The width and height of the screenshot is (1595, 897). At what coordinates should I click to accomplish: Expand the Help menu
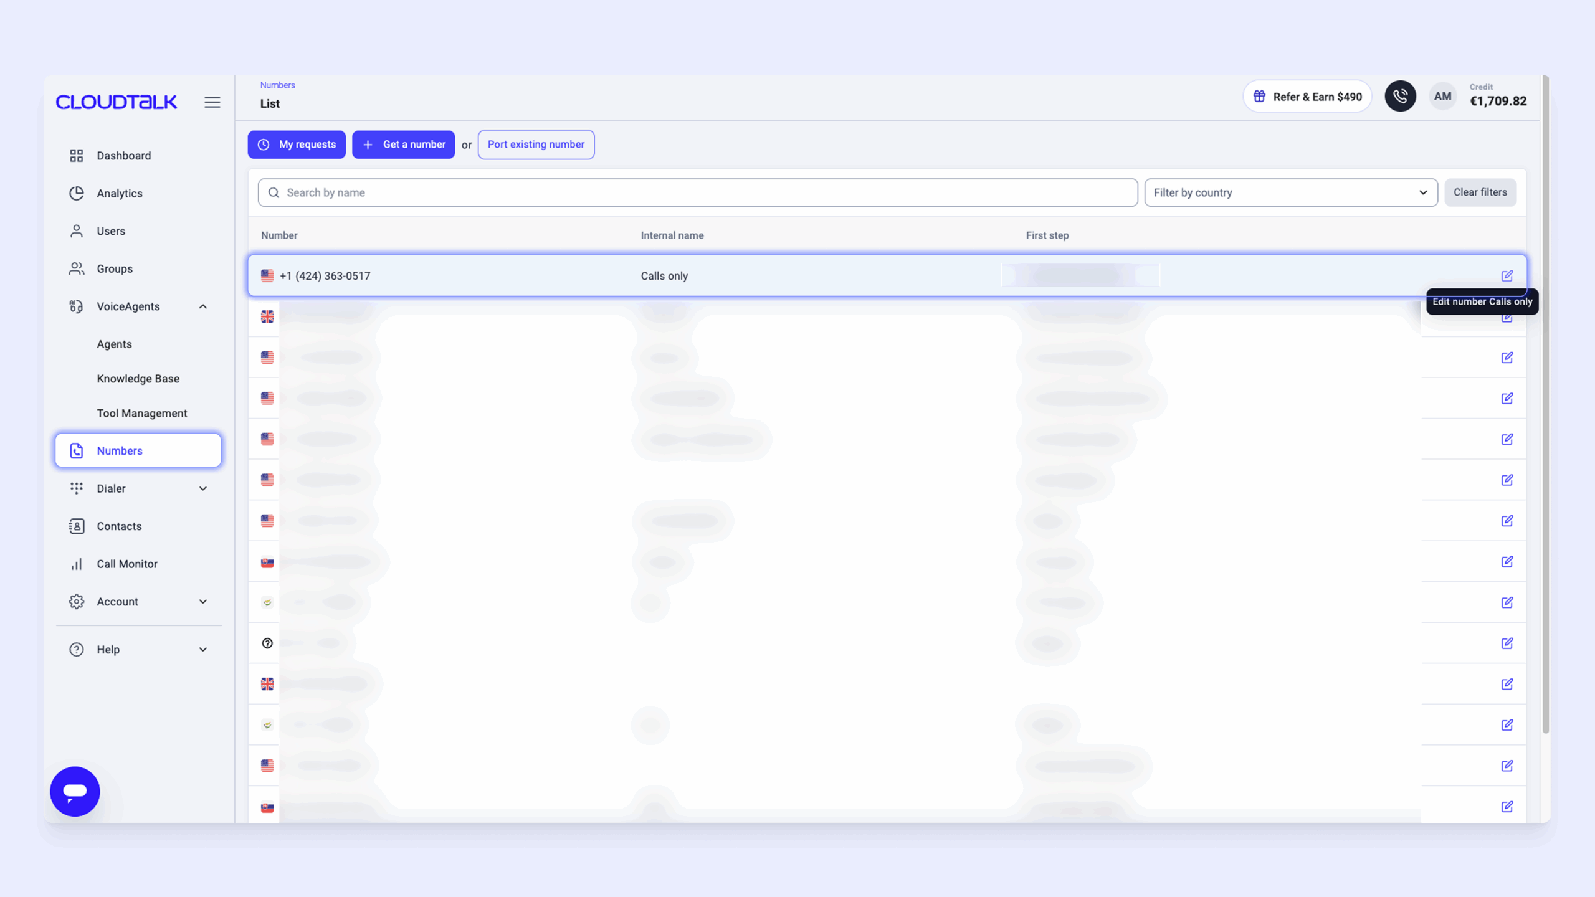tap(203, 650)
